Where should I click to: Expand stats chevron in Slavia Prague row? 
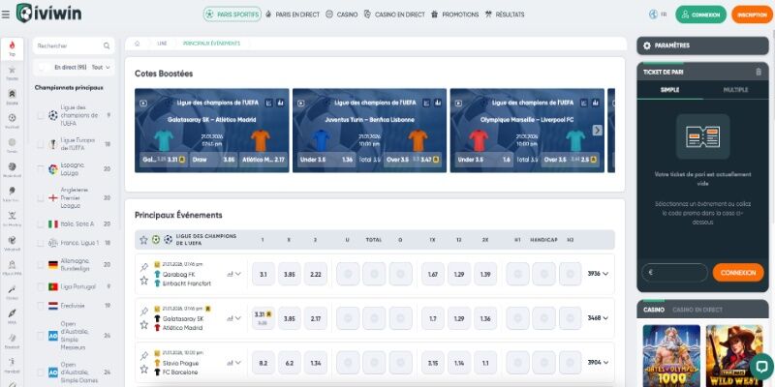[238, 363]
